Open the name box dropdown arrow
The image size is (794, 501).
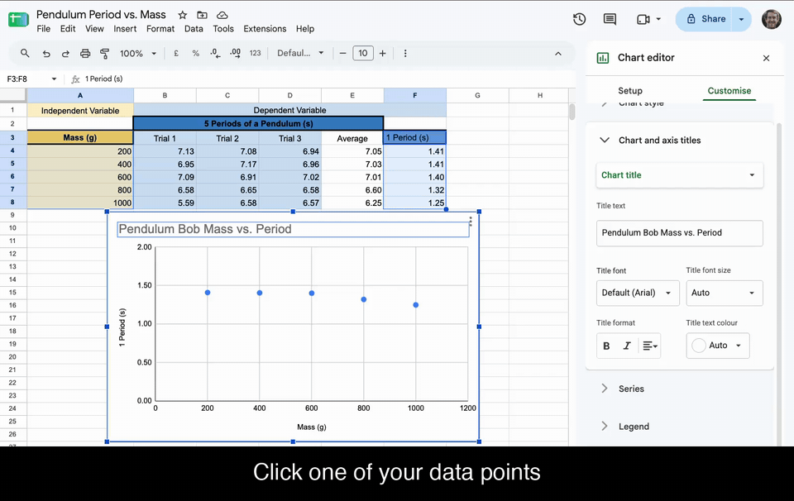pos(54,79)
